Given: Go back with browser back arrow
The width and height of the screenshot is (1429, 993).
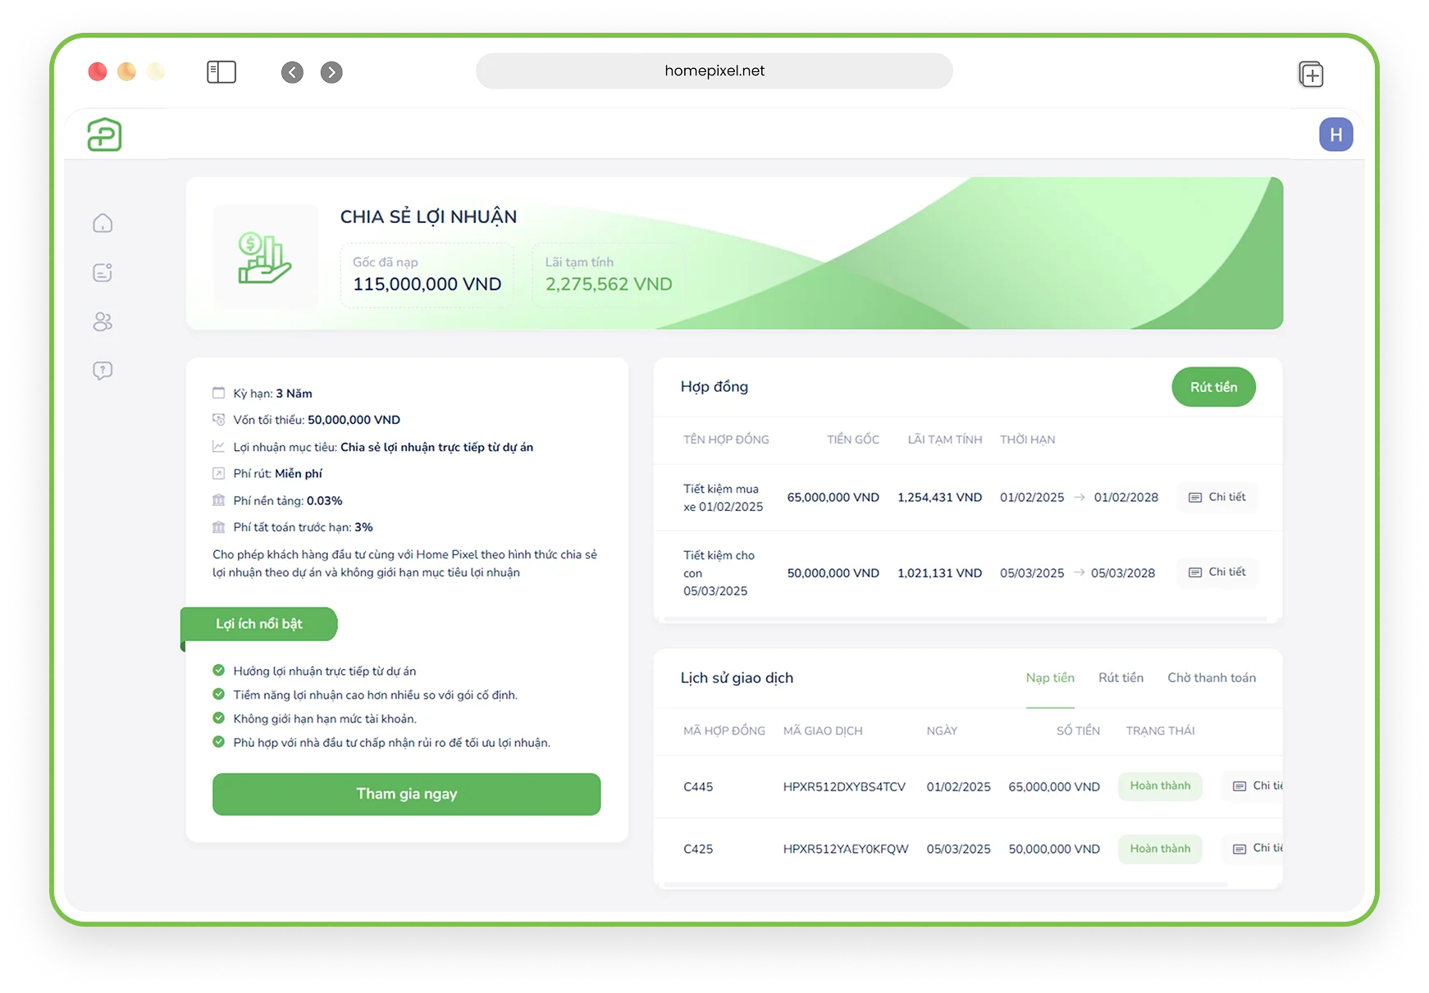Looking at the screenshot, I should (292, 72).
